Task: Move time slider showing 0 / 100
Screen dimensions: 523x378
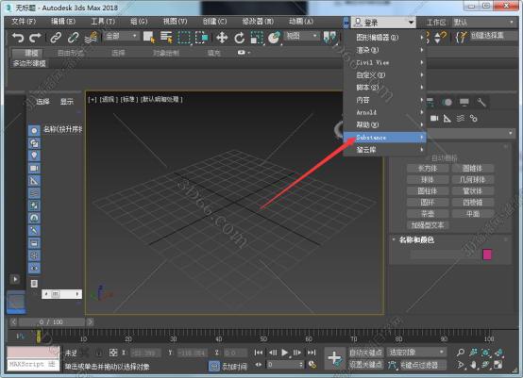Action: (51, 322)
